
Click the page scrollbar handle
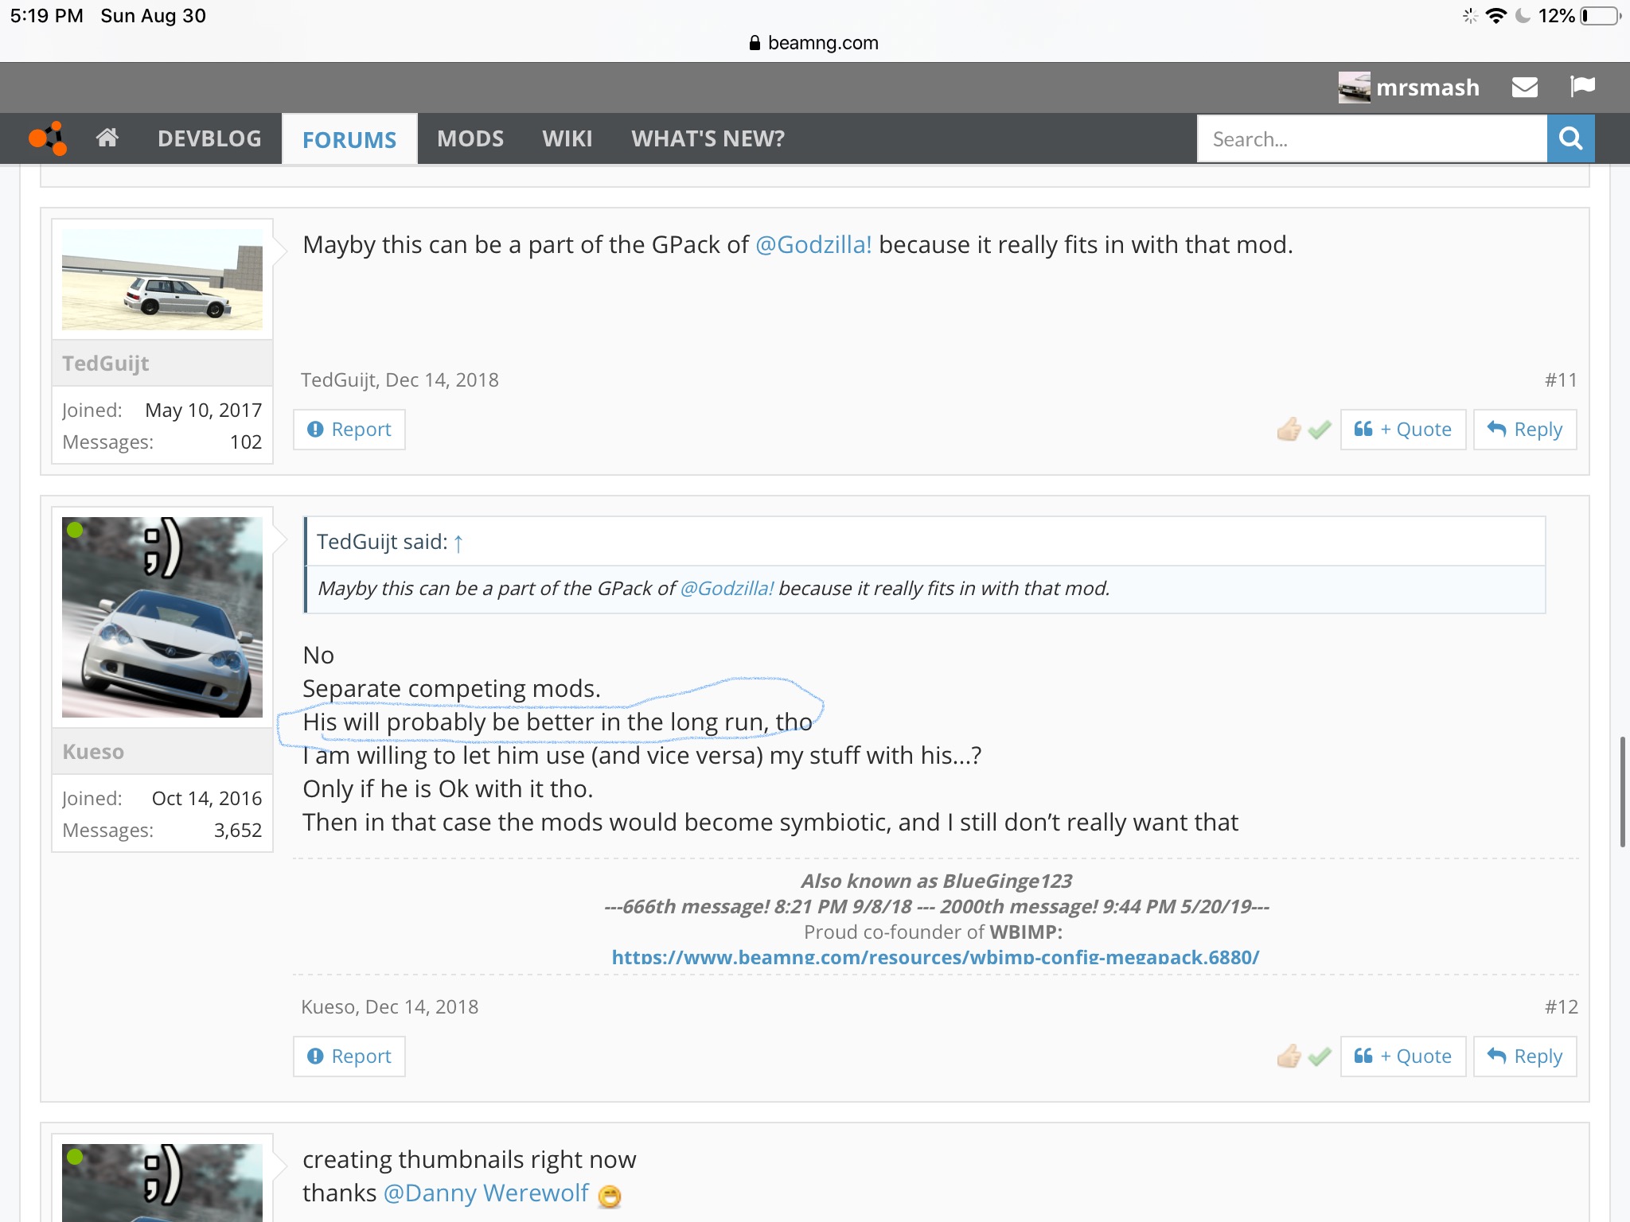tap(1623, 792)
